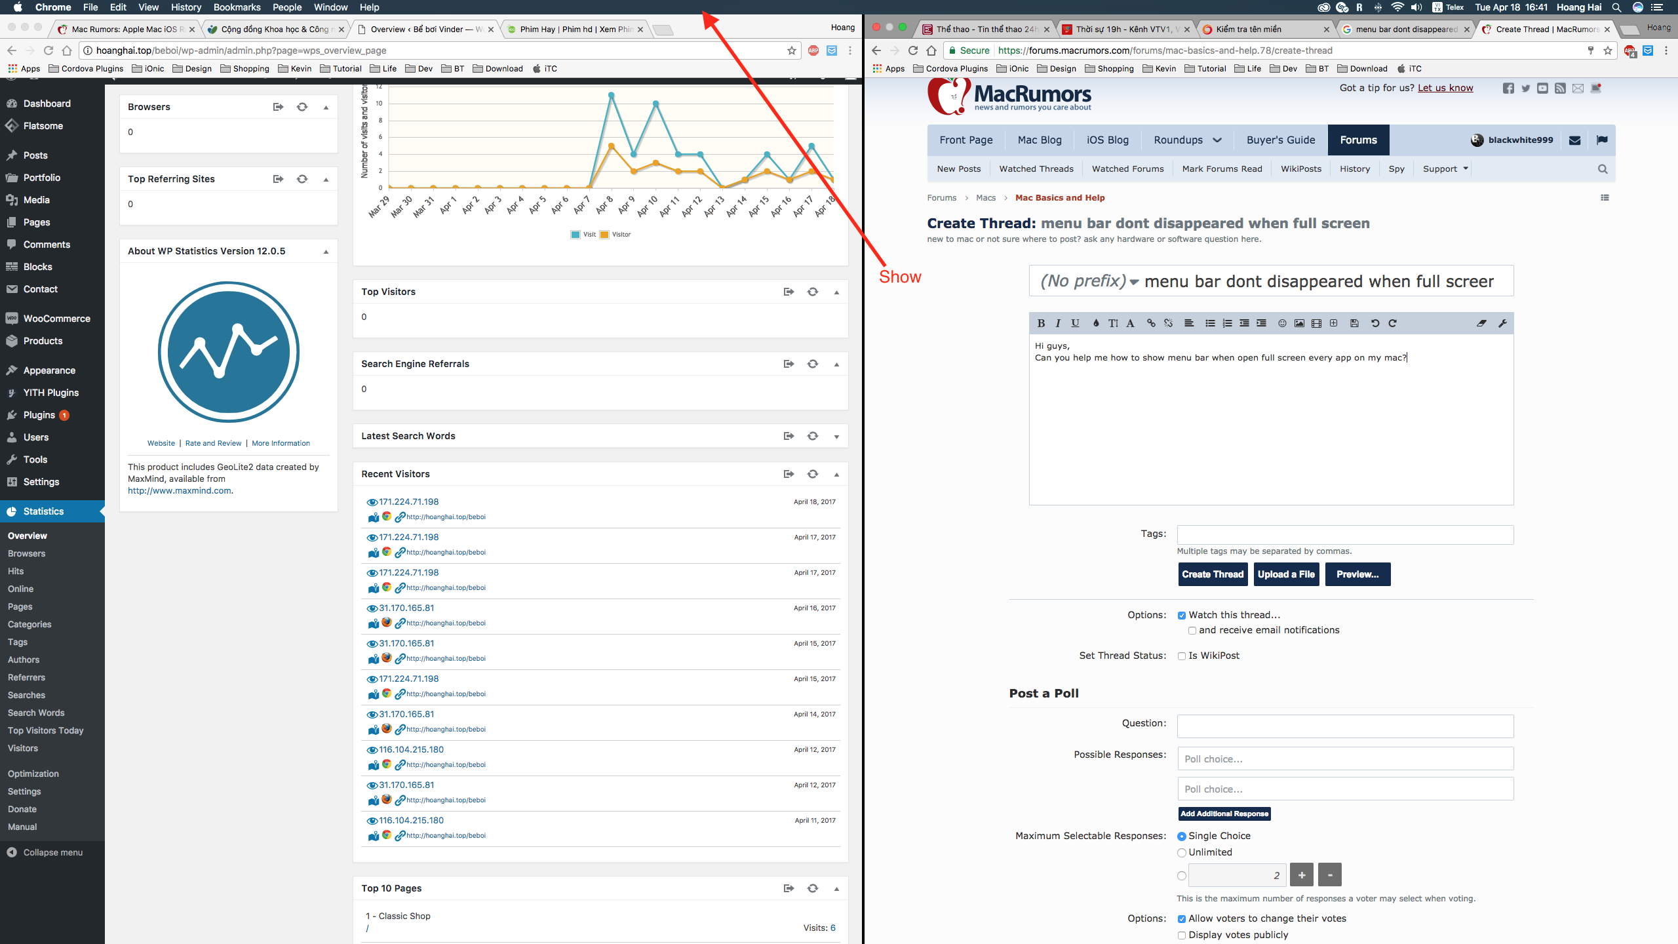Switch to Mac Rumors tab in left window
Viewport: 1678px width, 944px height.
pos(126,29)
